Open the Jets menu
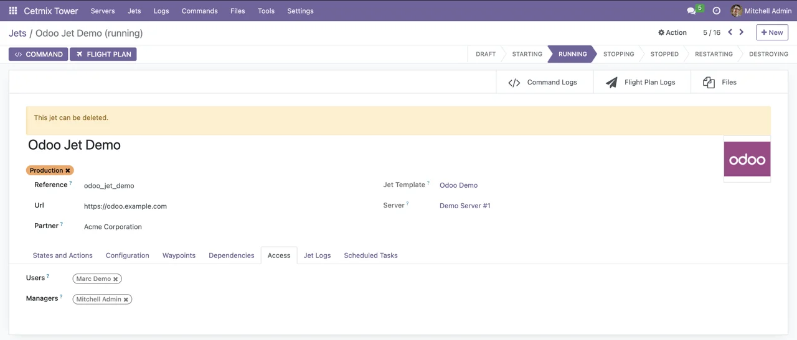 134,11
